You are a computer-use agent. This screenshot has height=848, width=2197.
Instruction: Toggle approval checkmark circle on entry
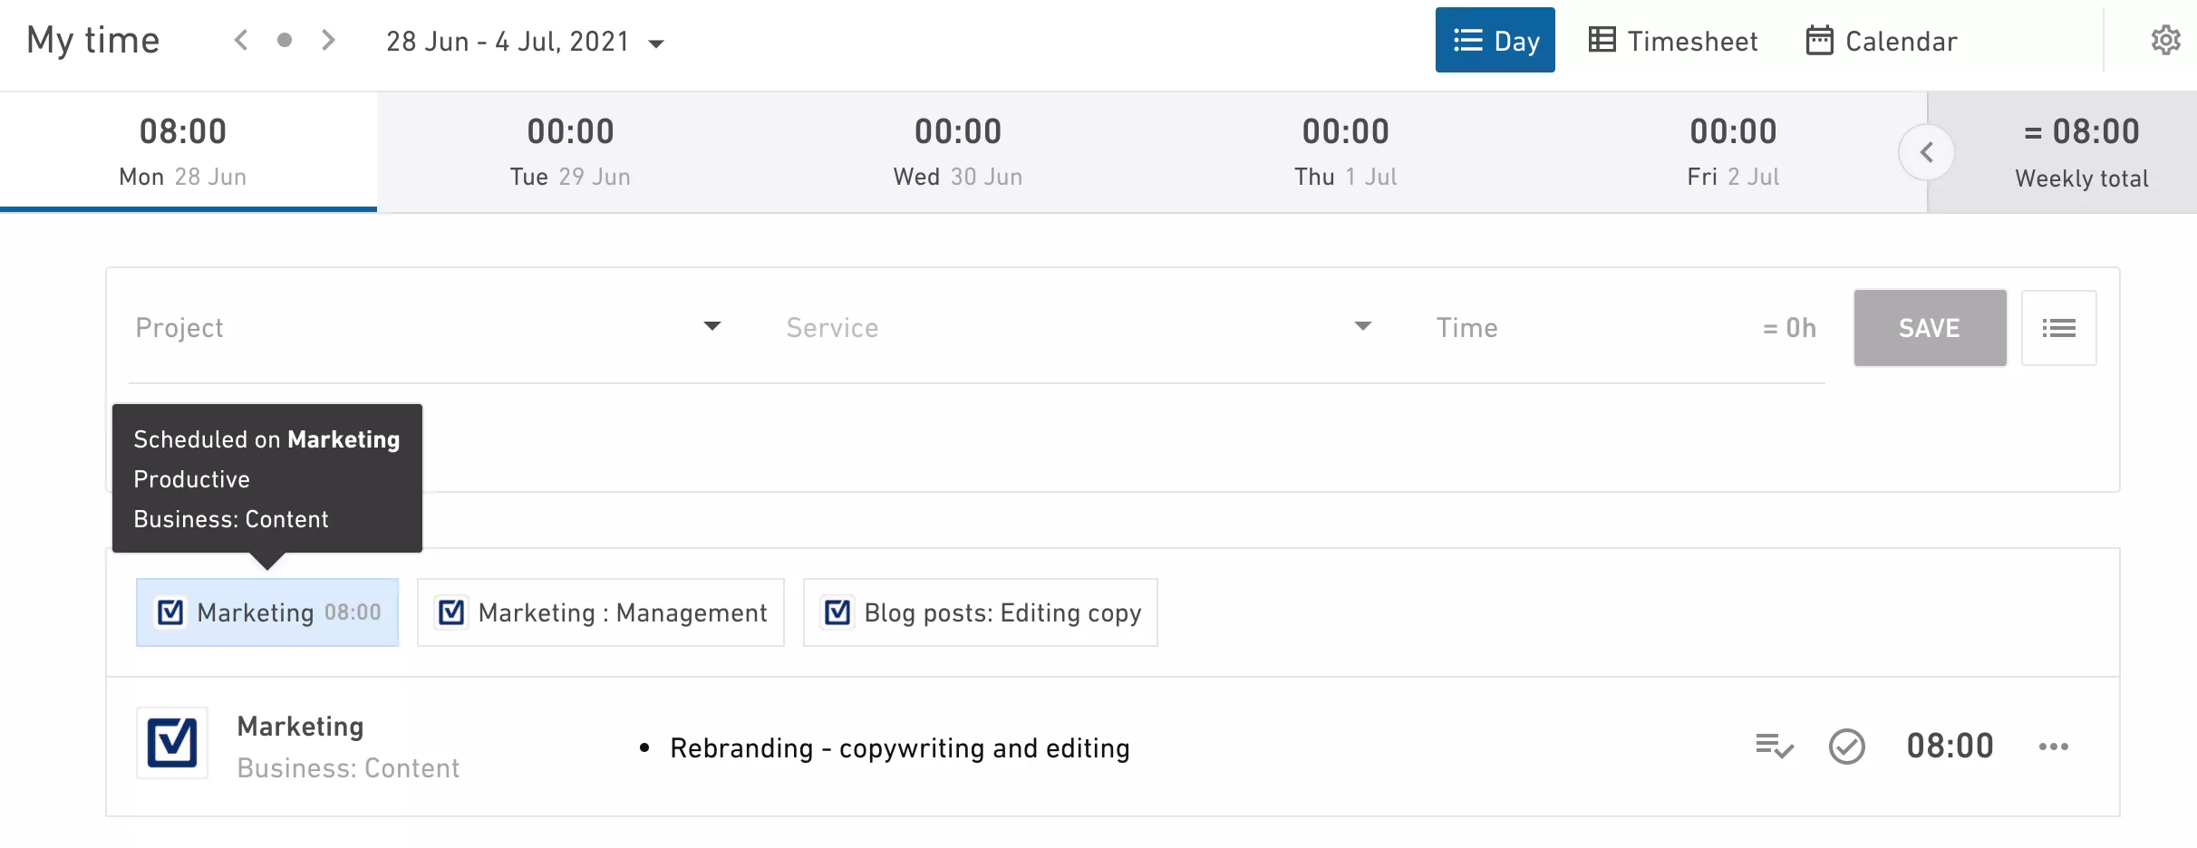pos(1846,747)
